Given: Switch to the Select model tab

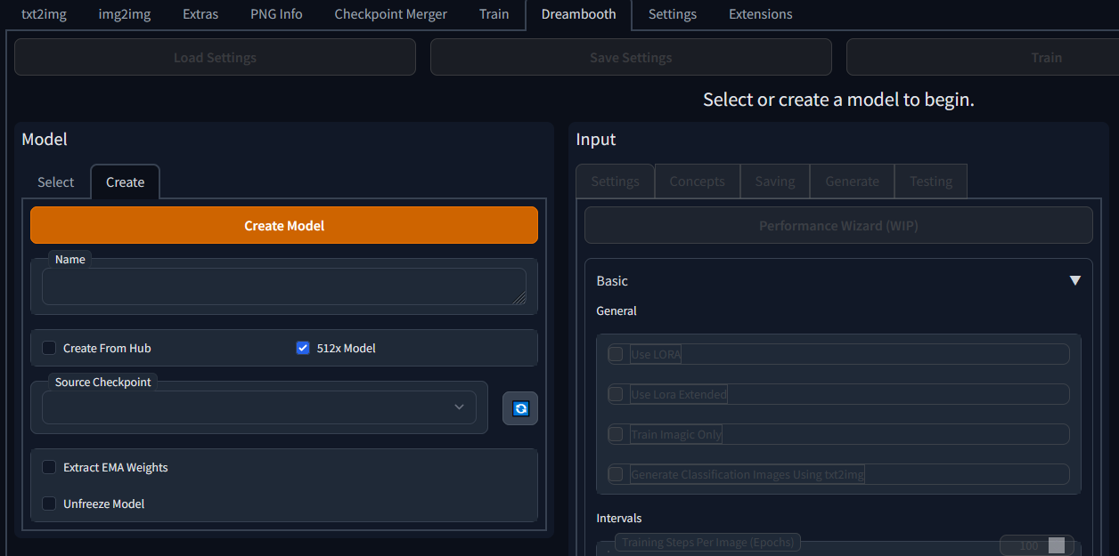Looking at the screenshot, I should pyautogui.click(x=55, y=181).
